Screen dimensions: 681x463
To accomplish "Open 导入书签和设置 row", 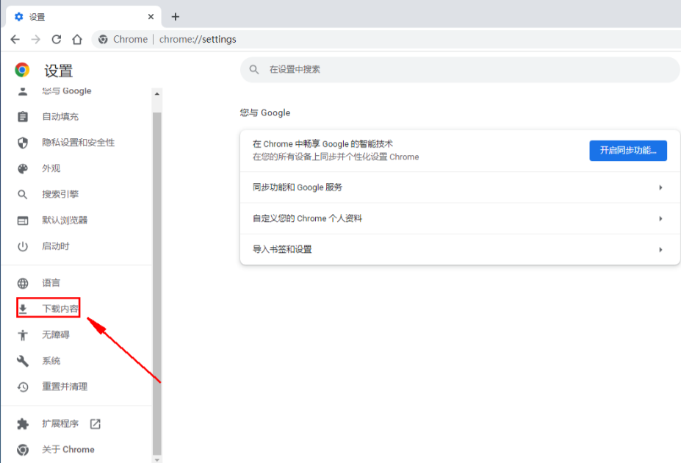I will [460, 250].
